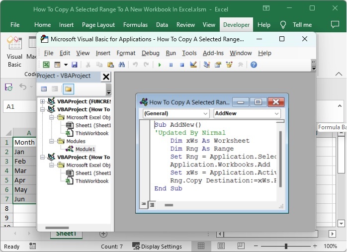Click the Toolbox icon in VBA toolbar
This screenshot has width=347, height=252.
point(240,65)
